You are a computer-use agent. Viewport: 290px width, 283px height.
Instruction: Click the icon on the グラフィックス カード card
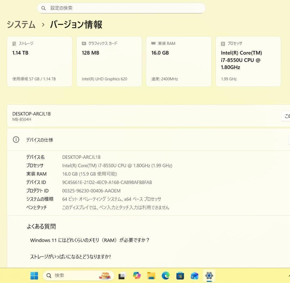coord(84,43)
